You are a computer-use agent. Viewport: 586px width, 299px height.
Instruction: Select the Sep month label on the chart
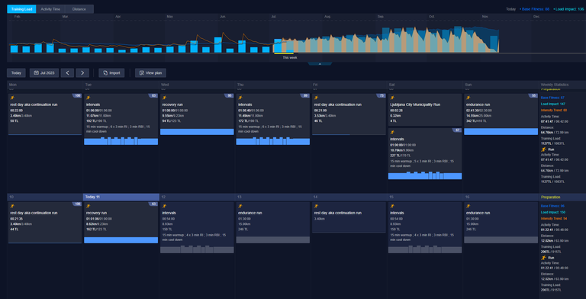coord(381,17)
